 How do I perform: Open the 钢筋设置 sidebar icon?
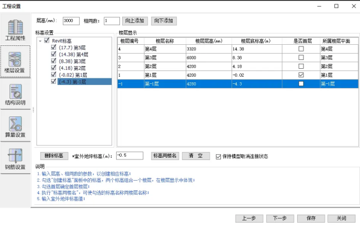(16, 159)
